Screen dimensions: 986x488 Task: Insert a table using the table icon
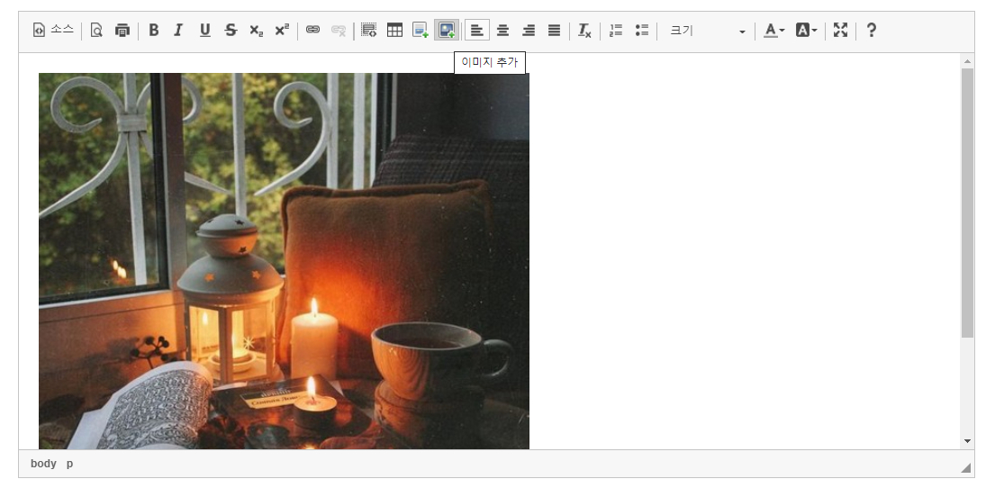pyautogui.click(x=394, y=31)
